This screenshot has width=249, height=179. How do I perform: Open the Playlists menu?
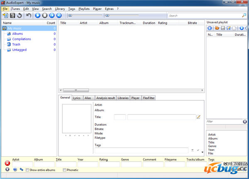click(x=84, y=9)
